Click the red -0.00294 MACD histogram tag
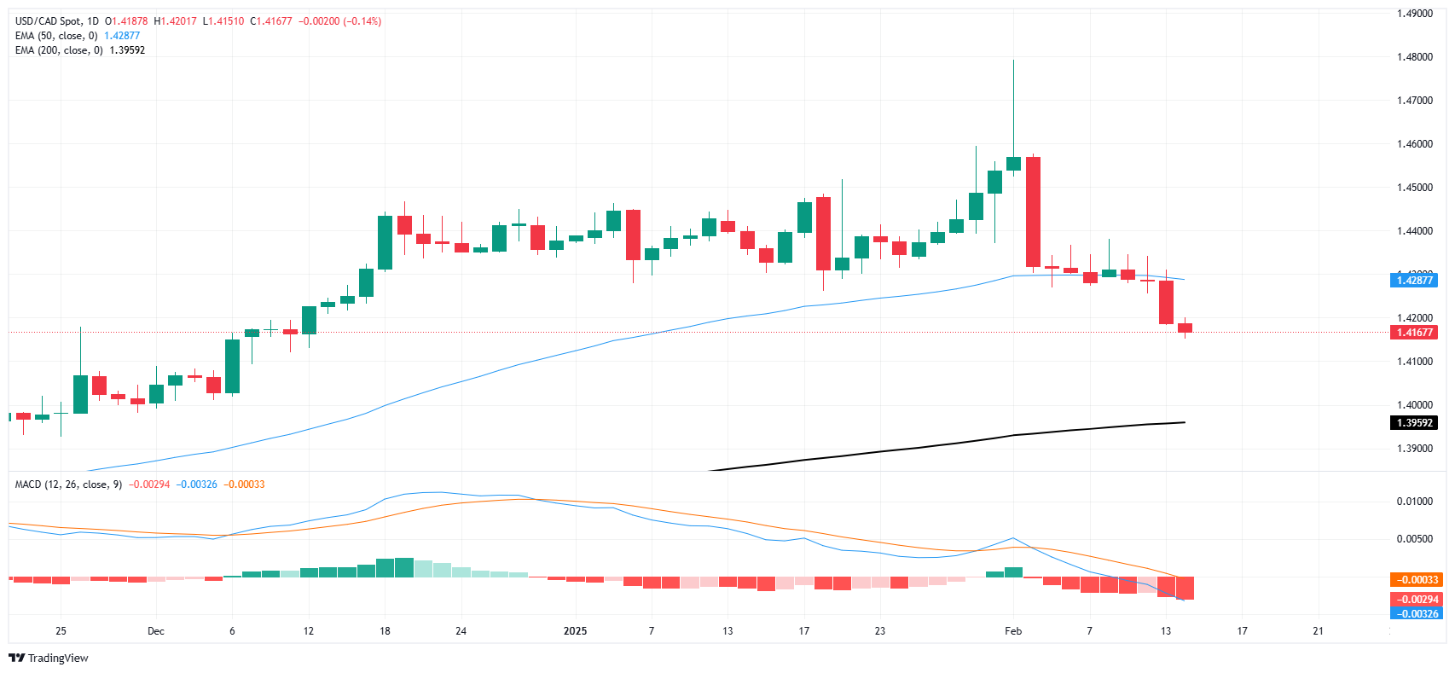The image size is (1455, 673). pyautogui.click(x=1416, y=600)
